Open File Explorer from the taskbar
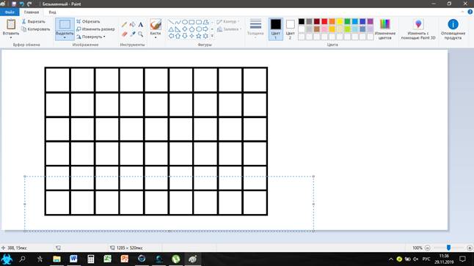Screen dimensions: 474x266 56,259
